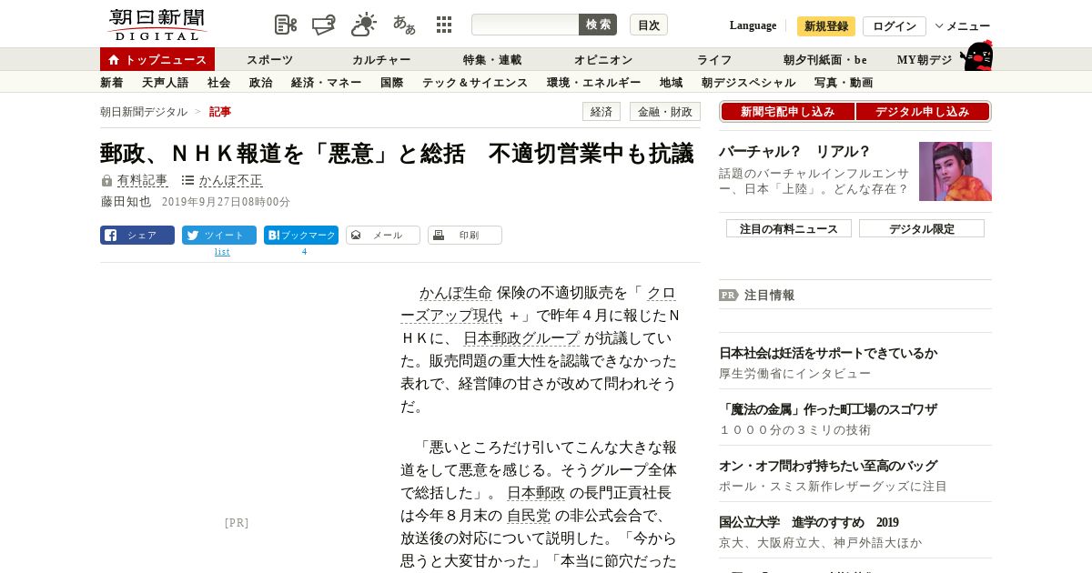This screenshot has width=1092, height=573.
Task: Switch to 注目の有料ニュース tab
Action: [x=789, y=228]
